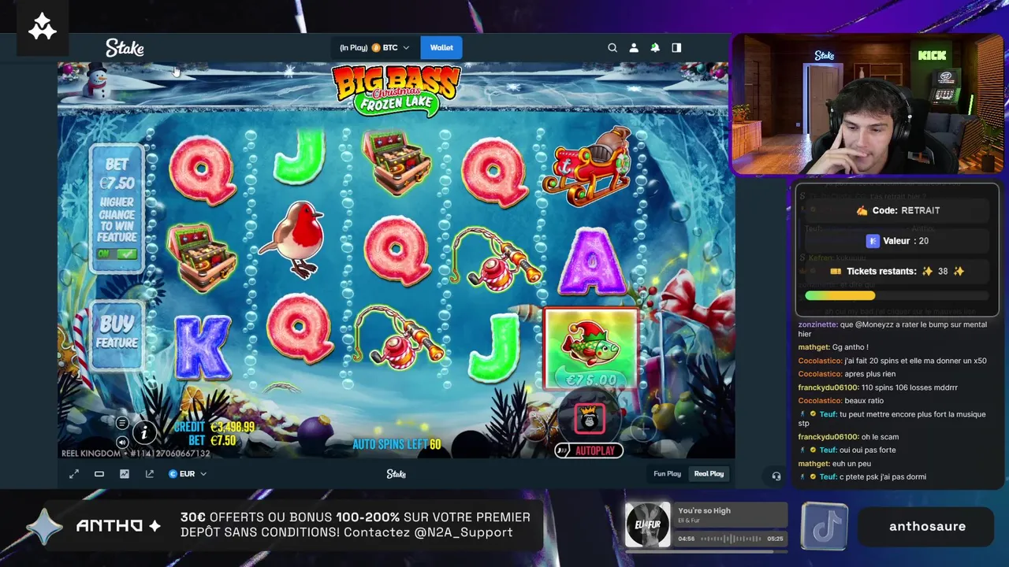Click 'Valeur : 20' text
Screen dimensions: 1009x567
click(906, 241)
